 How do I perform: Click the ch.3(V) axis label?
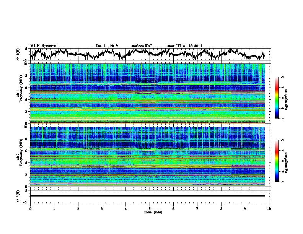tap(18, 196)
